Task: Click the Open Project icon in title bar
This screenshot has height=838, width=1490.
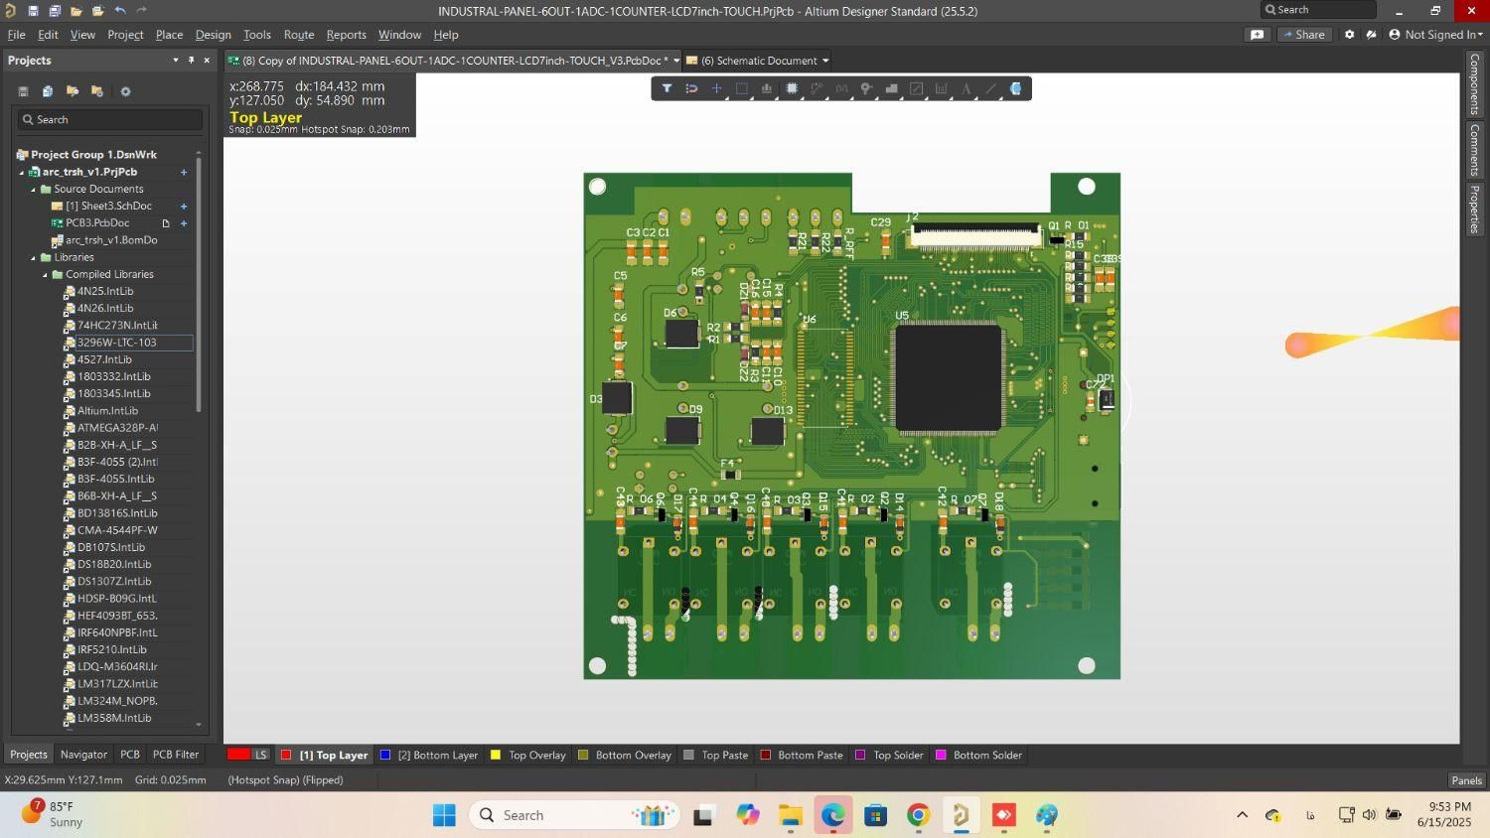Action: (97, 10)
